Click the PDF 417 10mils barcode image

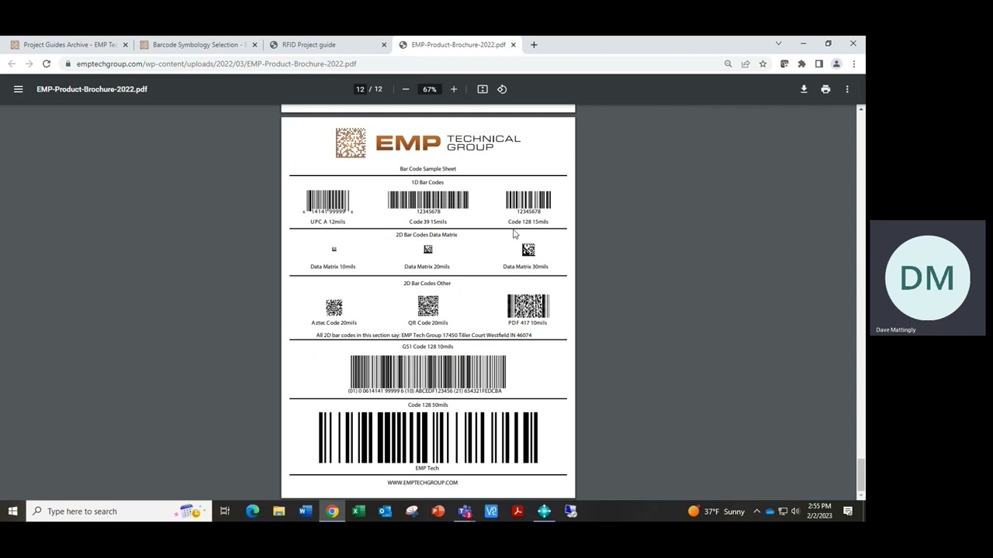[528, 306]
